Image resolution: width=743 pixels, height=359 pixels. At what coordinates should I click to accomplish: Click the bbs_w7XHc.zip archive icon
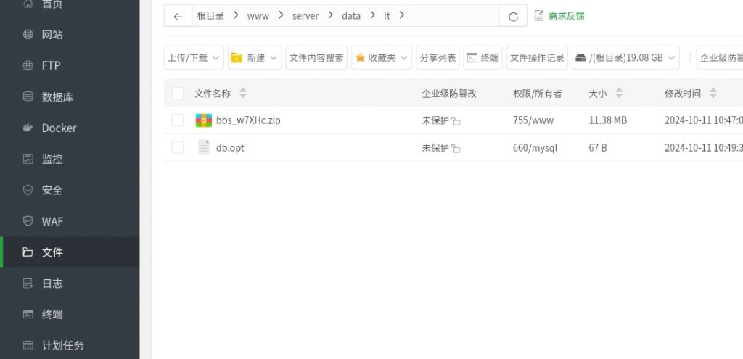pos(204,120)
